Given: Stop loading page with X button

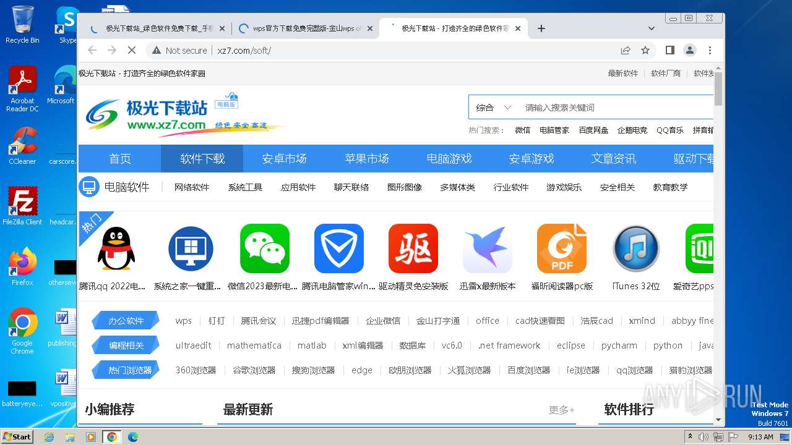Looking at the screenshot, I should click(132, 50).
